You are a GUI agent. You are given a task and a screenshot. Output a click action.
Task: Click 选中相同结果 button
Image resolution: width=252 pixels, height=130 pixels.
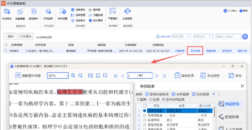173,100
